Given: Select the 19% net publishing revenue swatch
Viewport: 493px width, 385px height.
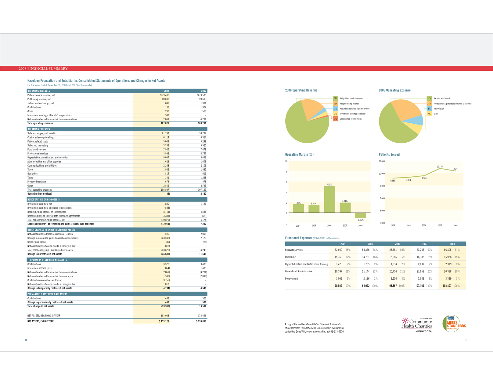Looking at the screenshot, I should tap(335, 104).
